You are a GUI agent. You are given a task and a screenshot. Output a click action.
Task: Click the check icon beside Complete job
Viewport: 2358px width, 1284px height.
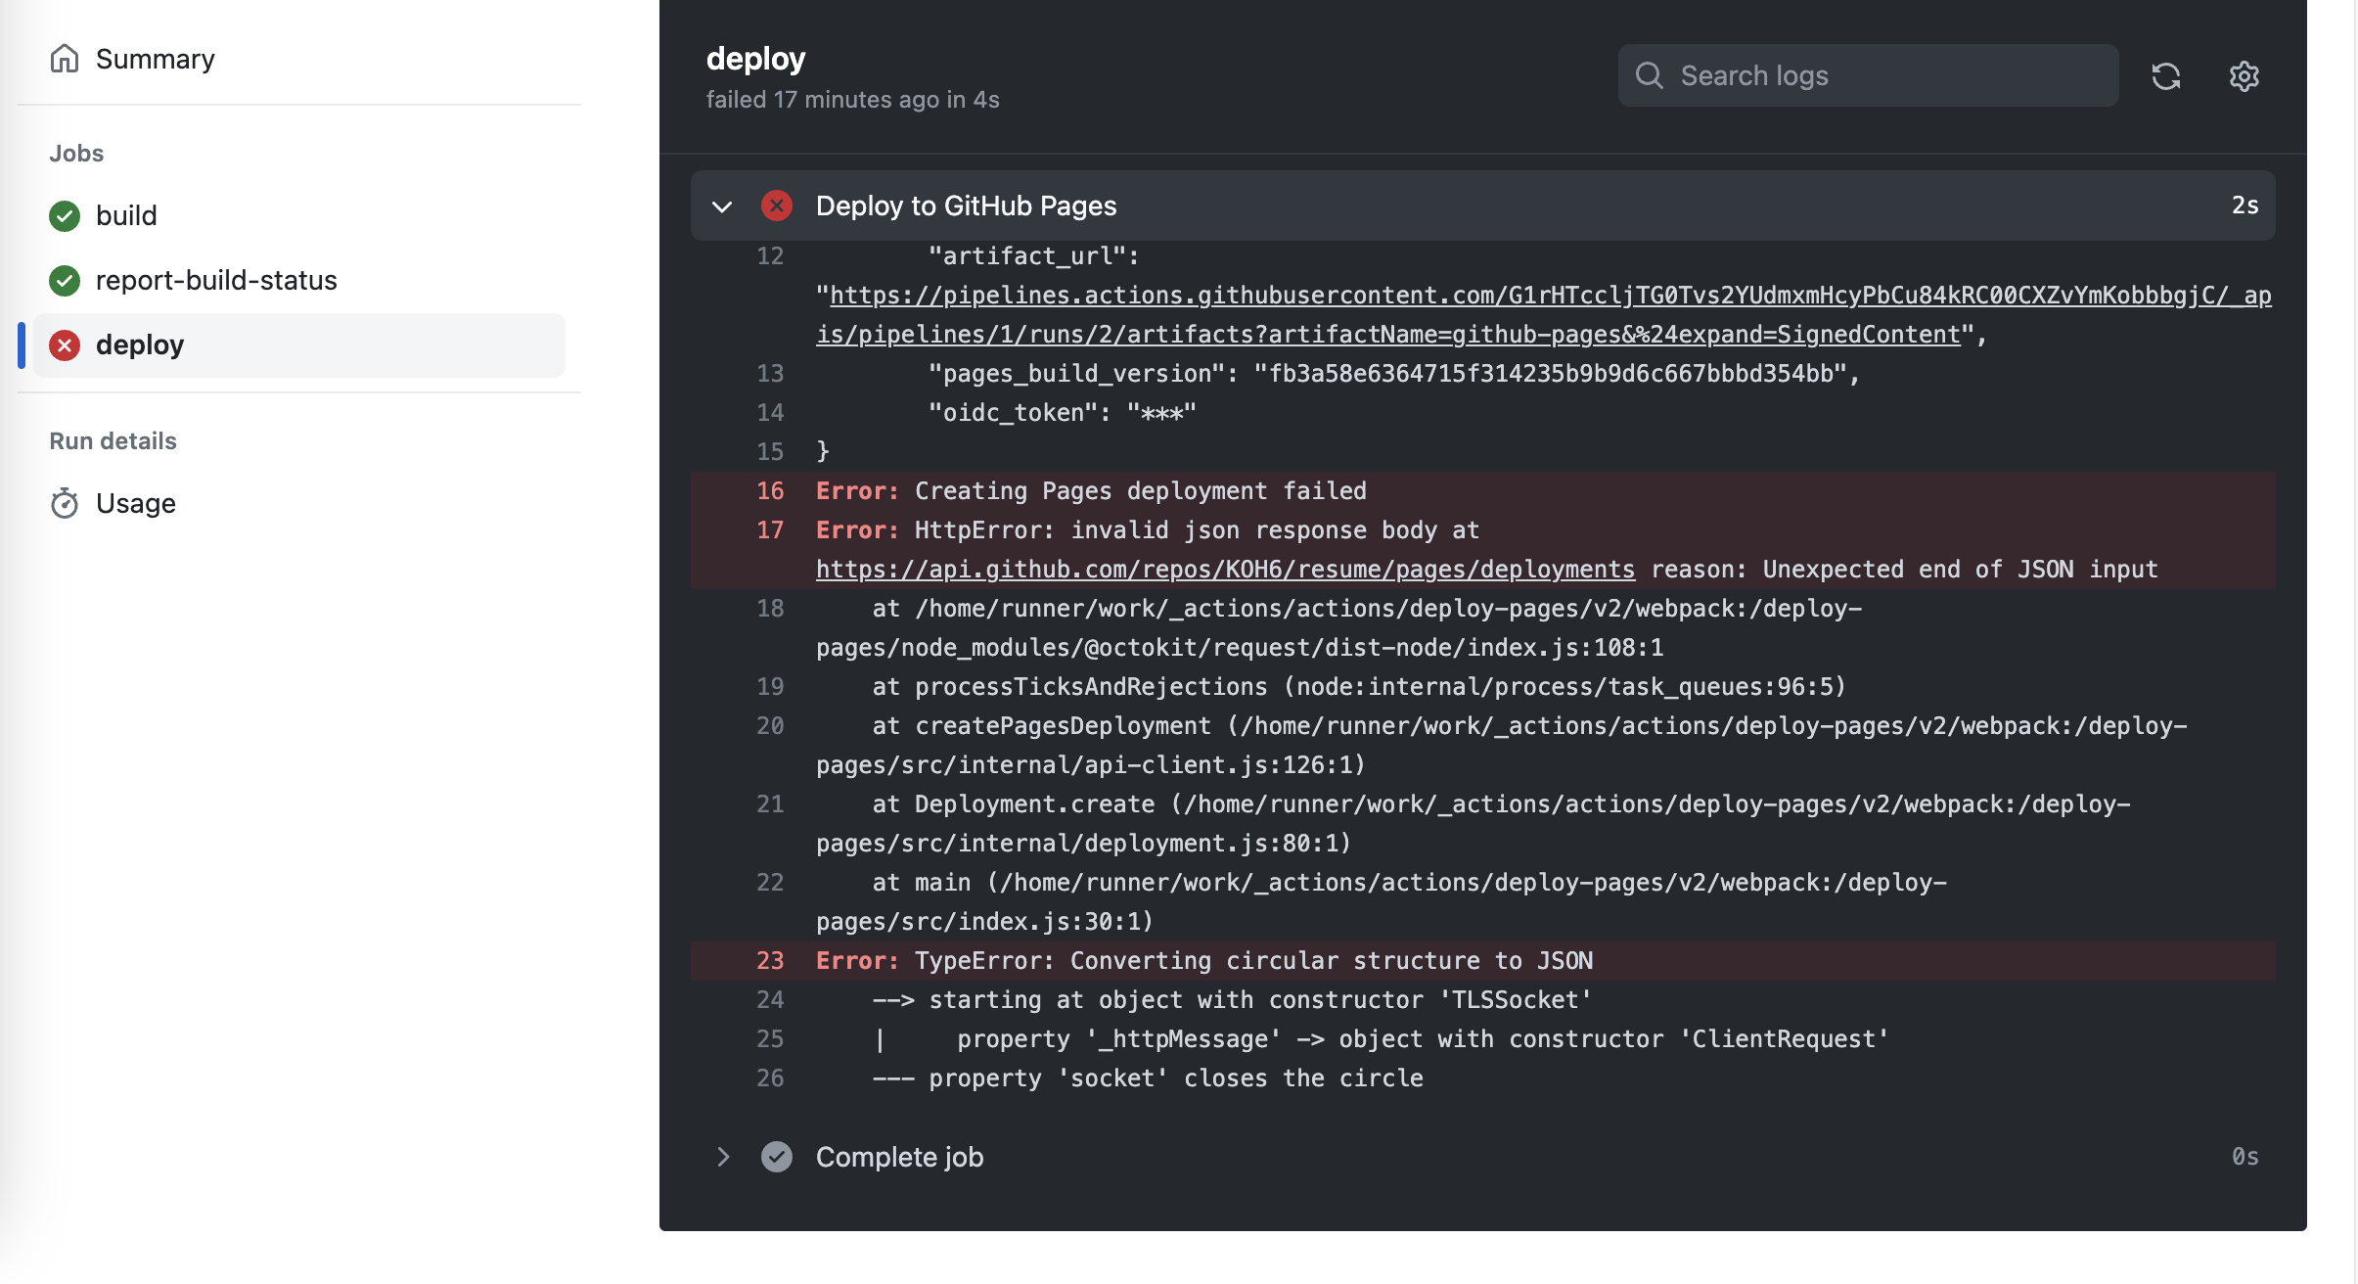777,1156
